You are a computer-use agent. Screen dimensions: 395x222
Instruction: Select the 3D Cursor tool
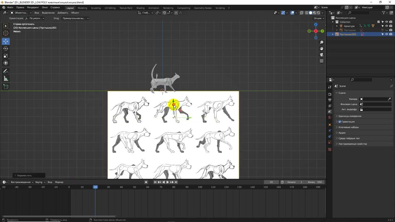pyautogui.click(x=6, y=33)
